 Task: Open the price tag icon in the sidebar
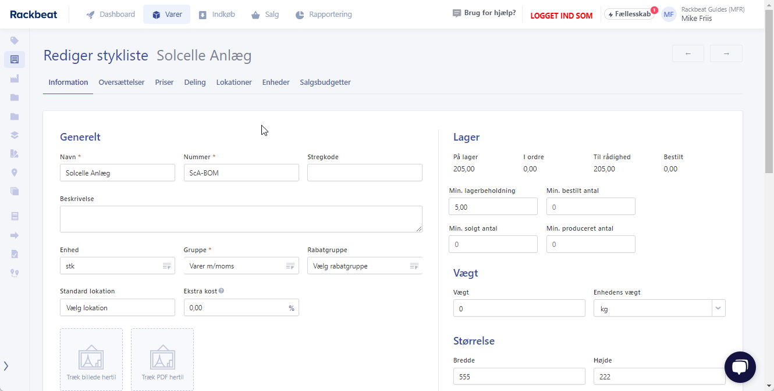[x=15, y=41]
